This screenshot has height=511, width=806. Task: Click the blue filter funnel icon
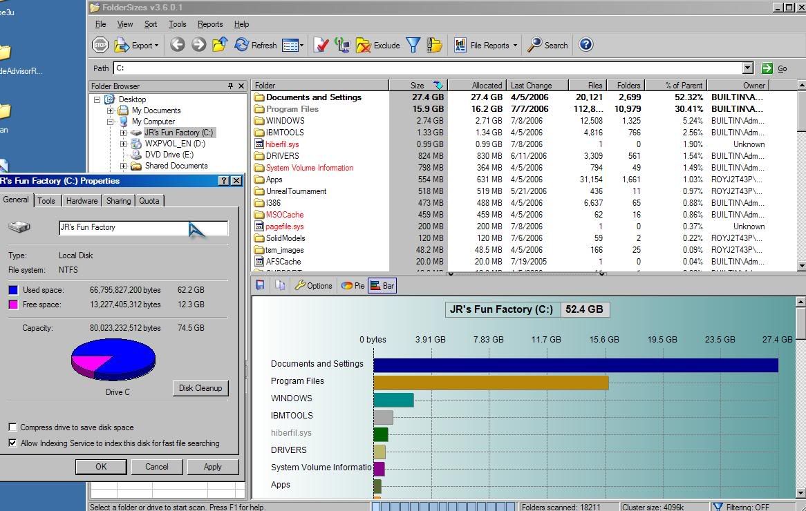413,45
